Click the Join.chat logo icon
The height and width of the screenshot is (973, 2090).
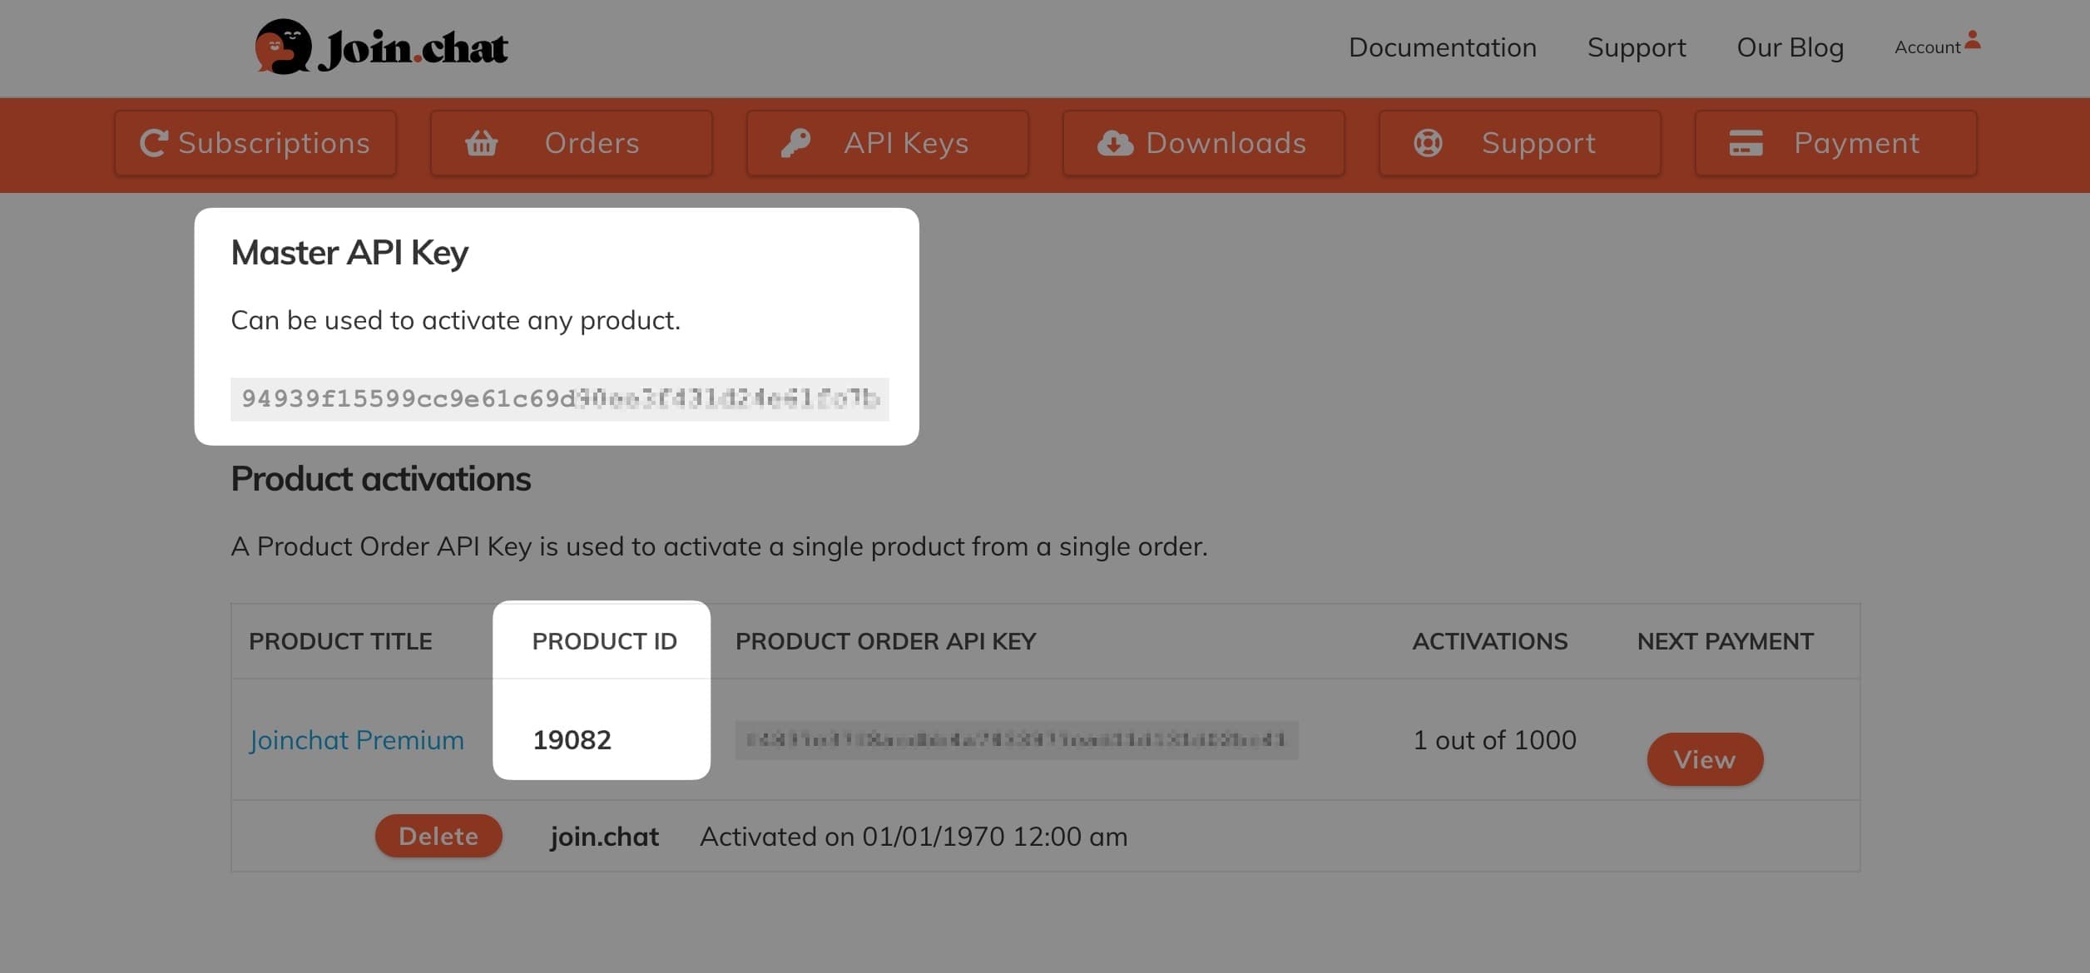(x=283, y=47)
